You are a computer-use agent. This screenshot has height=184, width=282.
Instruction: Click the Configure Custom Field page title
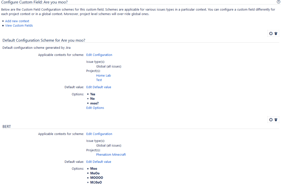[34, 2]
